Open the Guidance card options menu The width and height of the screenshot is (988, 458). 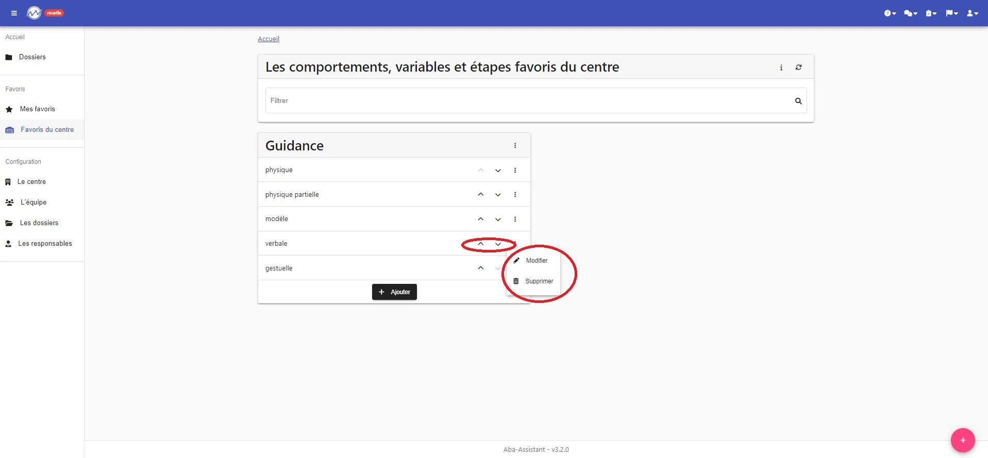pos(515,146)
